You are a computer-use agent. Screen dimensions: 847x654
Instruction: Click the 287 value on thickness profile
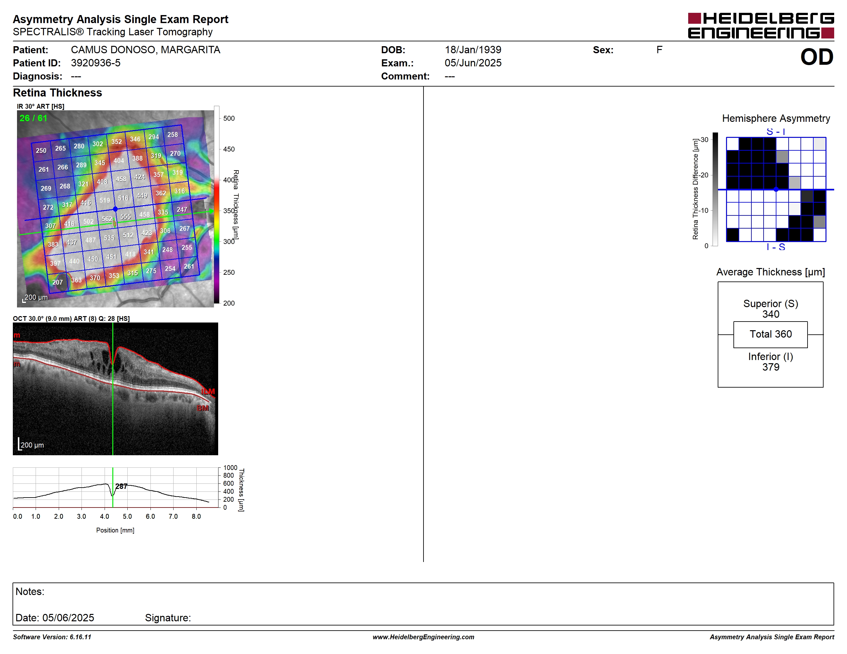pyautogui.click(x=121, y=486)
